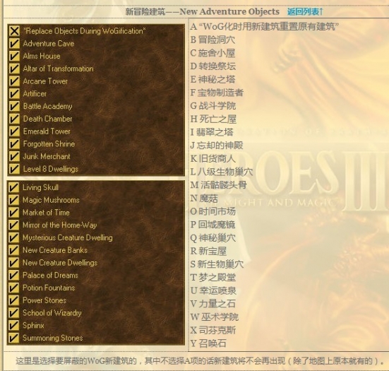Toggle the New Creature Dwellings checkbox
This screenshot has width=389, height=371.
pyautogui.click(x=13, y=262)
